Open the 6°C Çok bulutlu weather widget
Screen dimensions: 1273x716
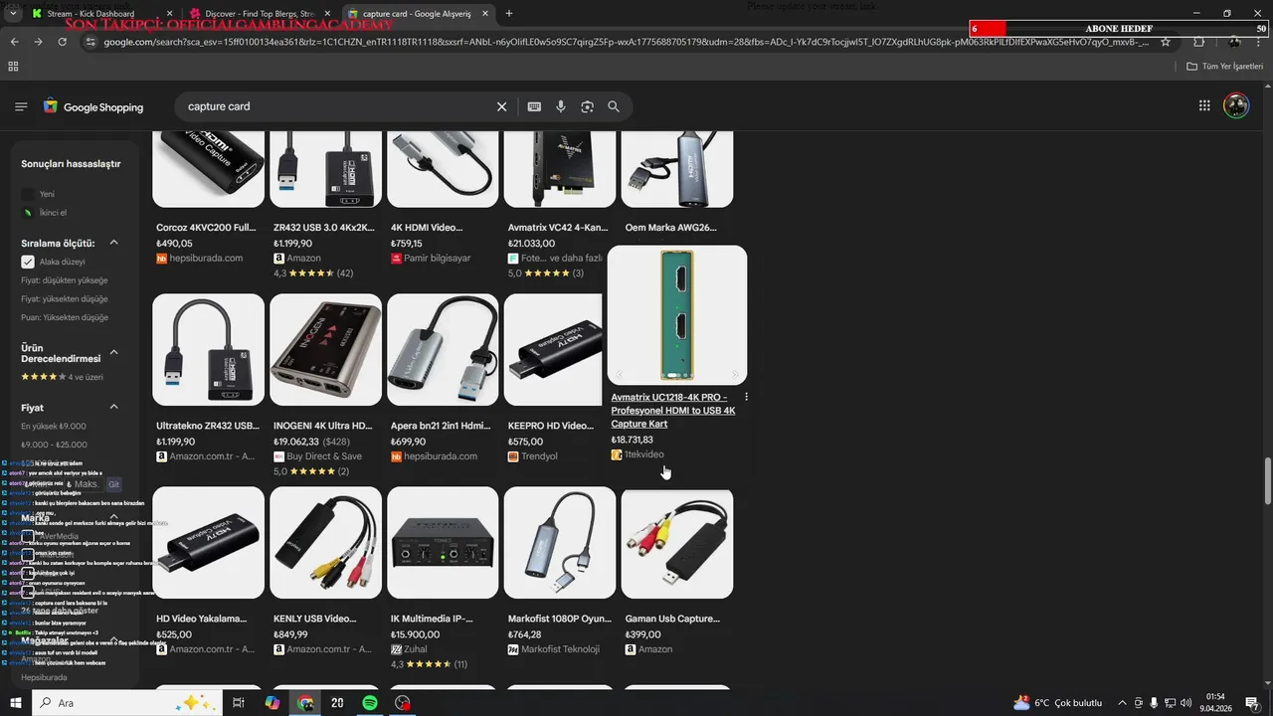[1057, 702]
